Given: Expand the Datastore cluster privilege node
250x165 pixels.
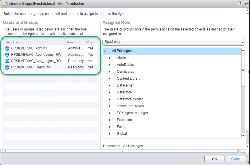Looking at the screenshot, I should [x=110, y=99].
